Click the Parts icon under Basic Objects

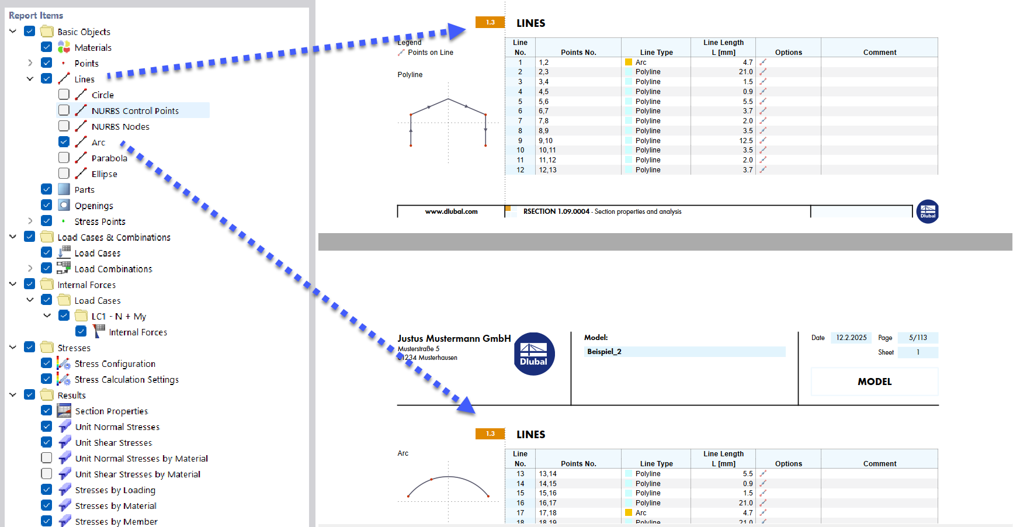tap(63, 189)
